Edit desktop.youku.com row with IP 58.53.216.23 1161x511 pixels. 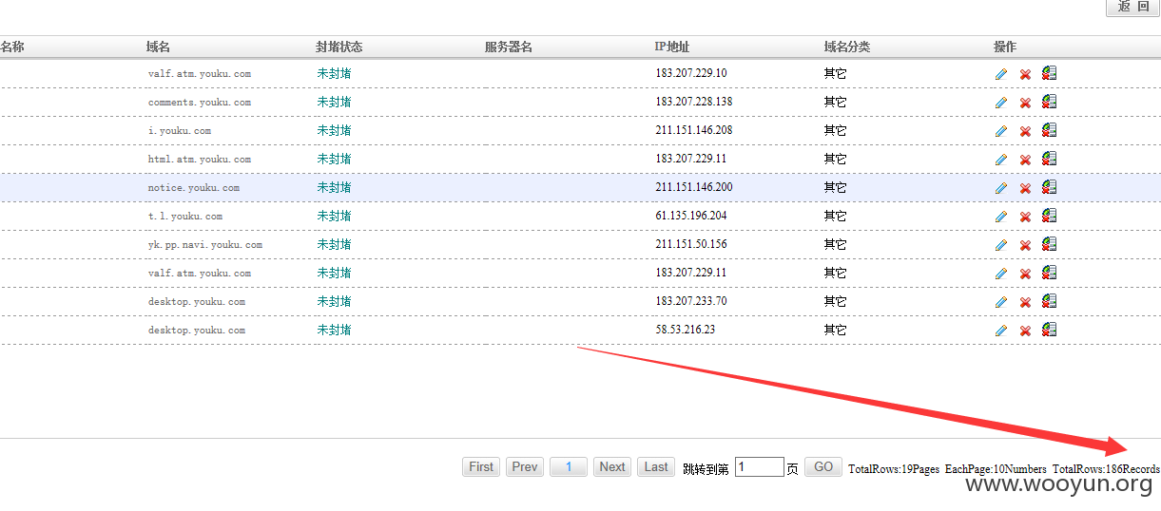(1001, 331)
